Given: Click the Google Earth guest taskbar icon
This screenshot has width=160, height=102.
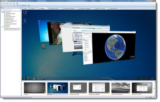Looking at the screenshot, I should click(44, 79).
